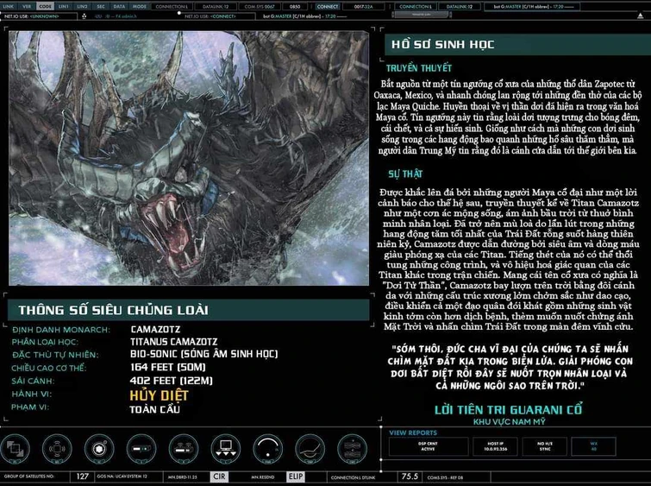Screen dimensions: 651x486
Task: Click the COM.SYS 0067 box
Action: point(260,6)
